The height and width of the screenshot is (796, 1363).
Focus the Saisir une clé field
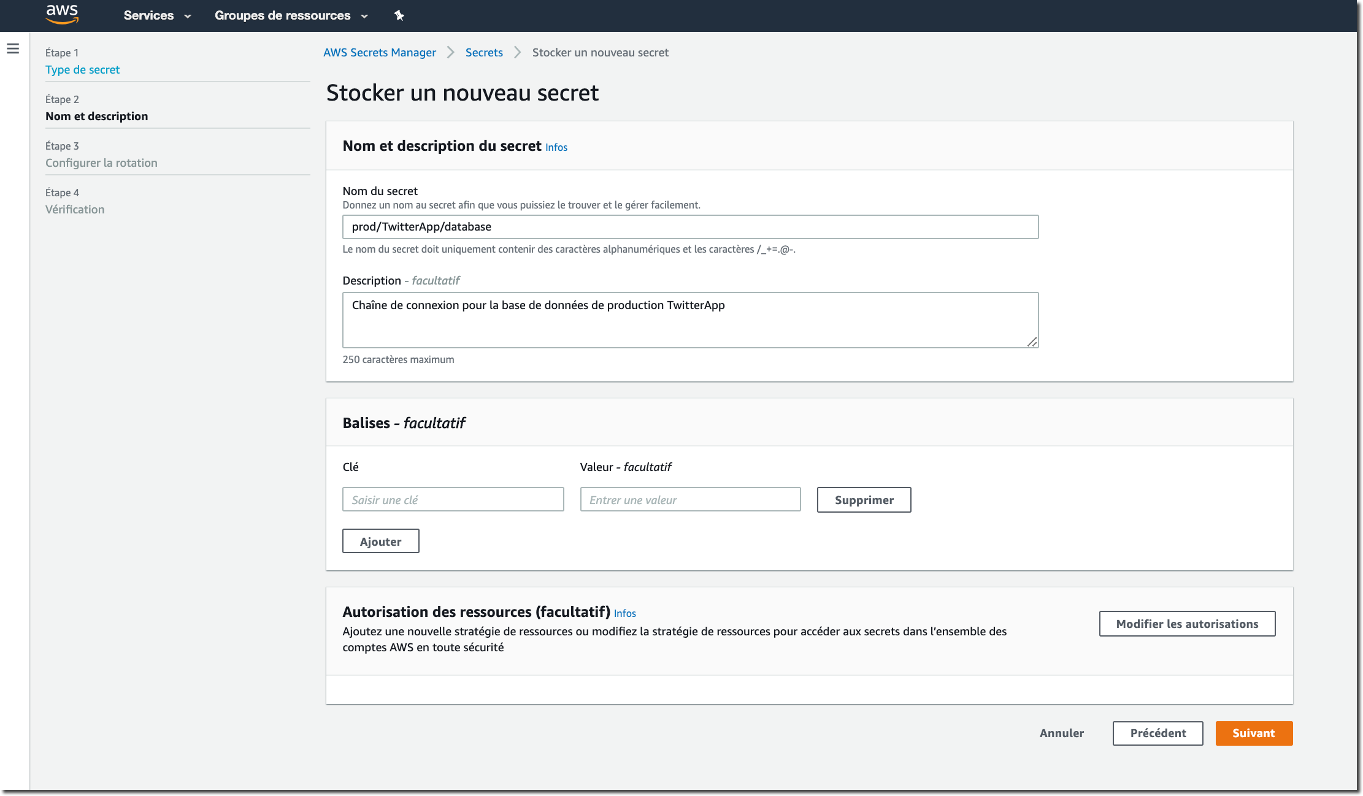[x=453, y=499]
